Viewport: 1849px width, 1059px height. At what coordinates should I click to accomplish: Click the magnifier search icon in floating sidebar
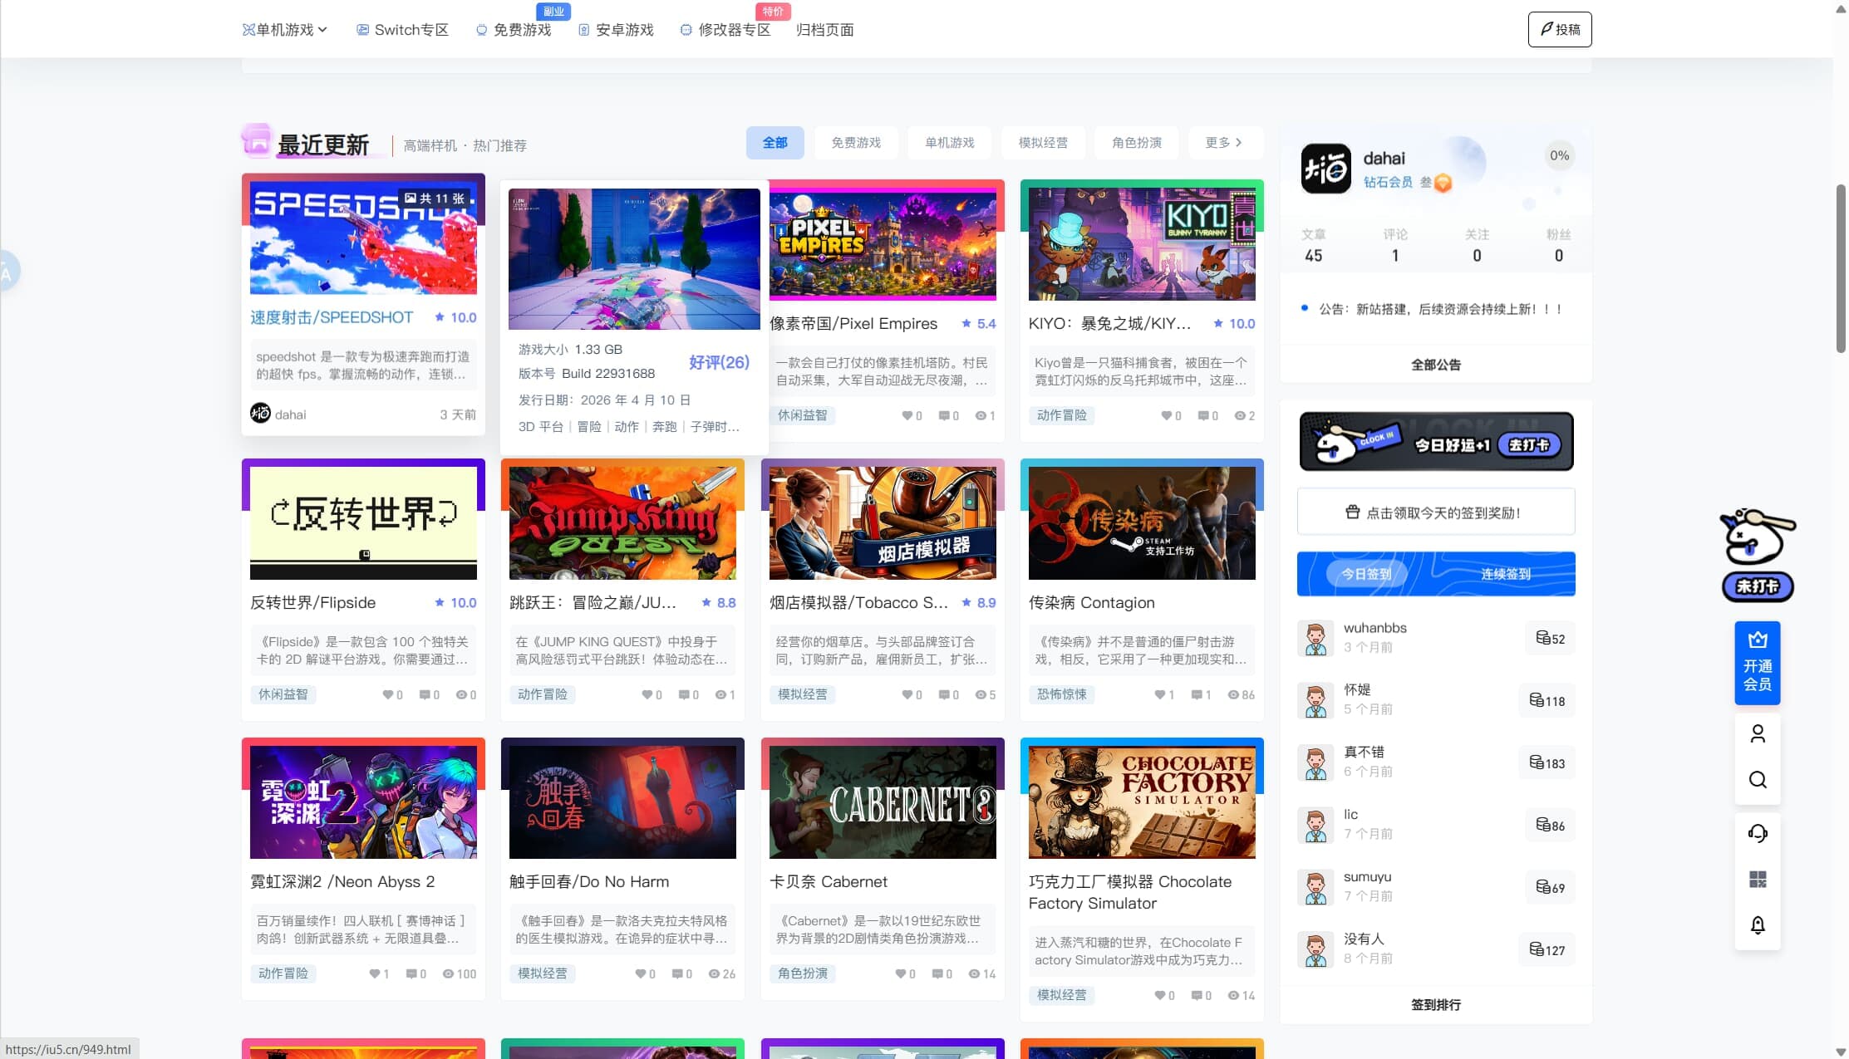(1757, 780)
